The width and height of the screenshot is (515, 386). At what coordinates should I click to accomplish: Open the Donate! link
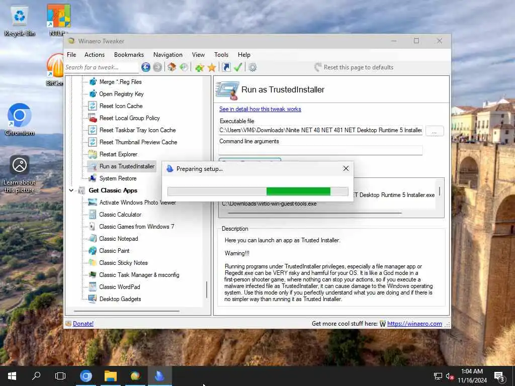tap(83, 324)
